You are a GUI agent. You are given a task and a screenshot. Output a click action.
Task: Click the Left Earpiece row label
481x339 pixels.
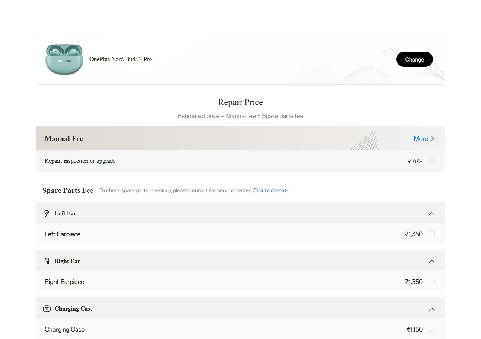[x=63, y=234]
